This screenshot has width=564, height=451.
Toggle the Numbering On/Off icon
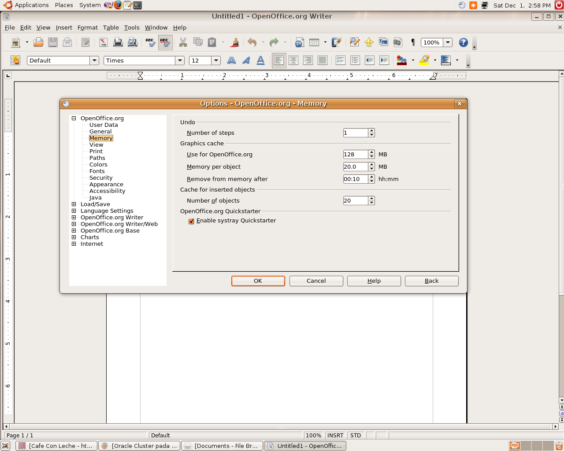tap(341, 60)
